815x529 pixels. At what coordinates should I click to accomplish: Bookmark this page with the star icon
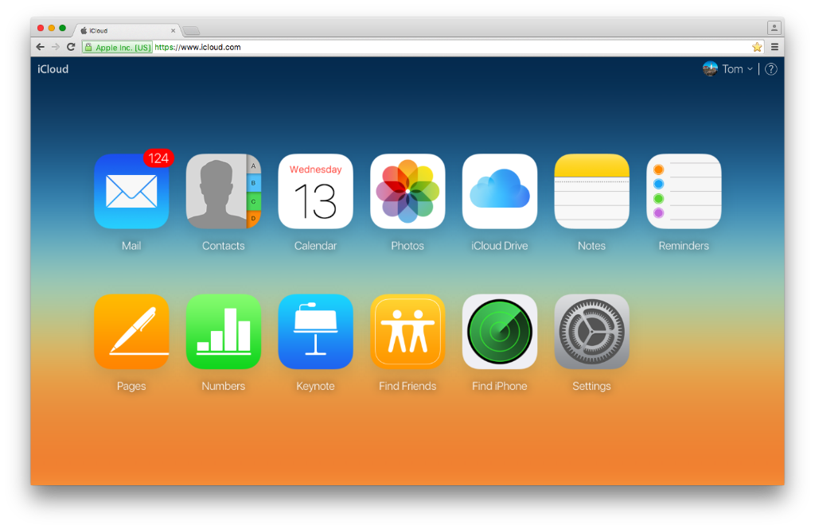click(x=757, y=47)
